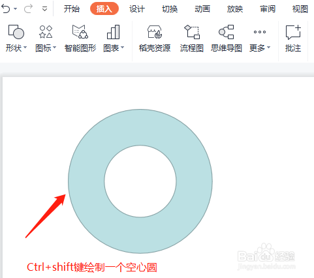
Task: Open the quick access toolbar customize dropdown
Action: [44, 9]
